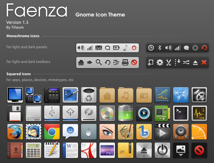Click the floppy disk icon
This screenshot has height=163, width=214.
(15, 113)
